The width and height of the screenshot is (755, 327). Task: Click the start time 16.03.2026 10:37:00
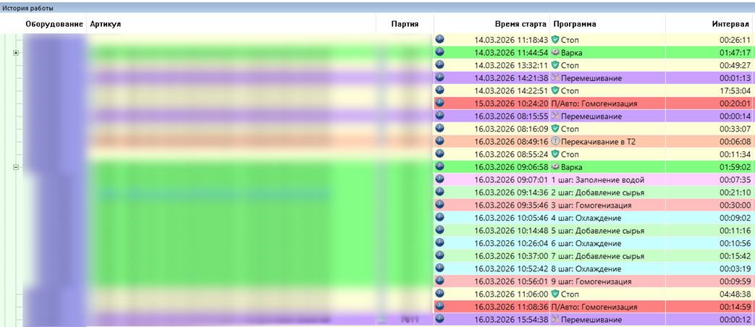(x=511, y=256)
